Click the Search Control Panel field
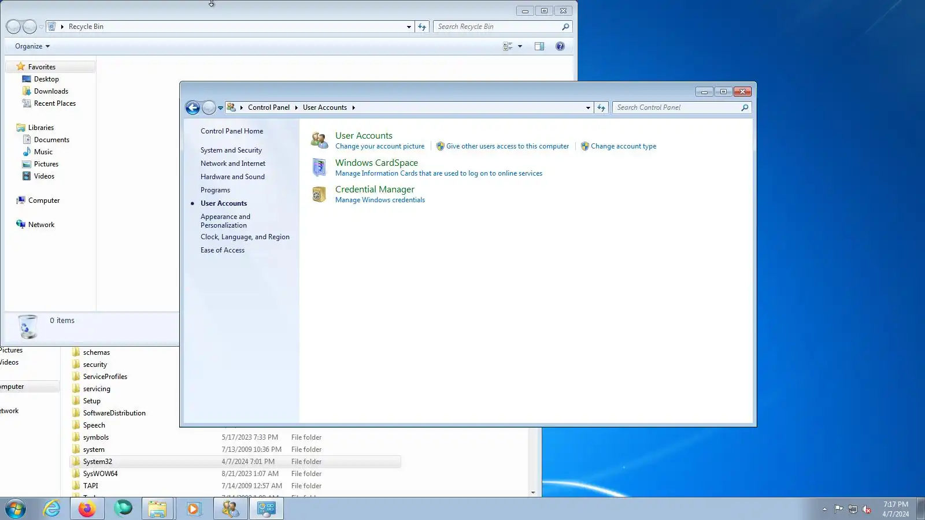925x520 pixels. tap(676, 107)
